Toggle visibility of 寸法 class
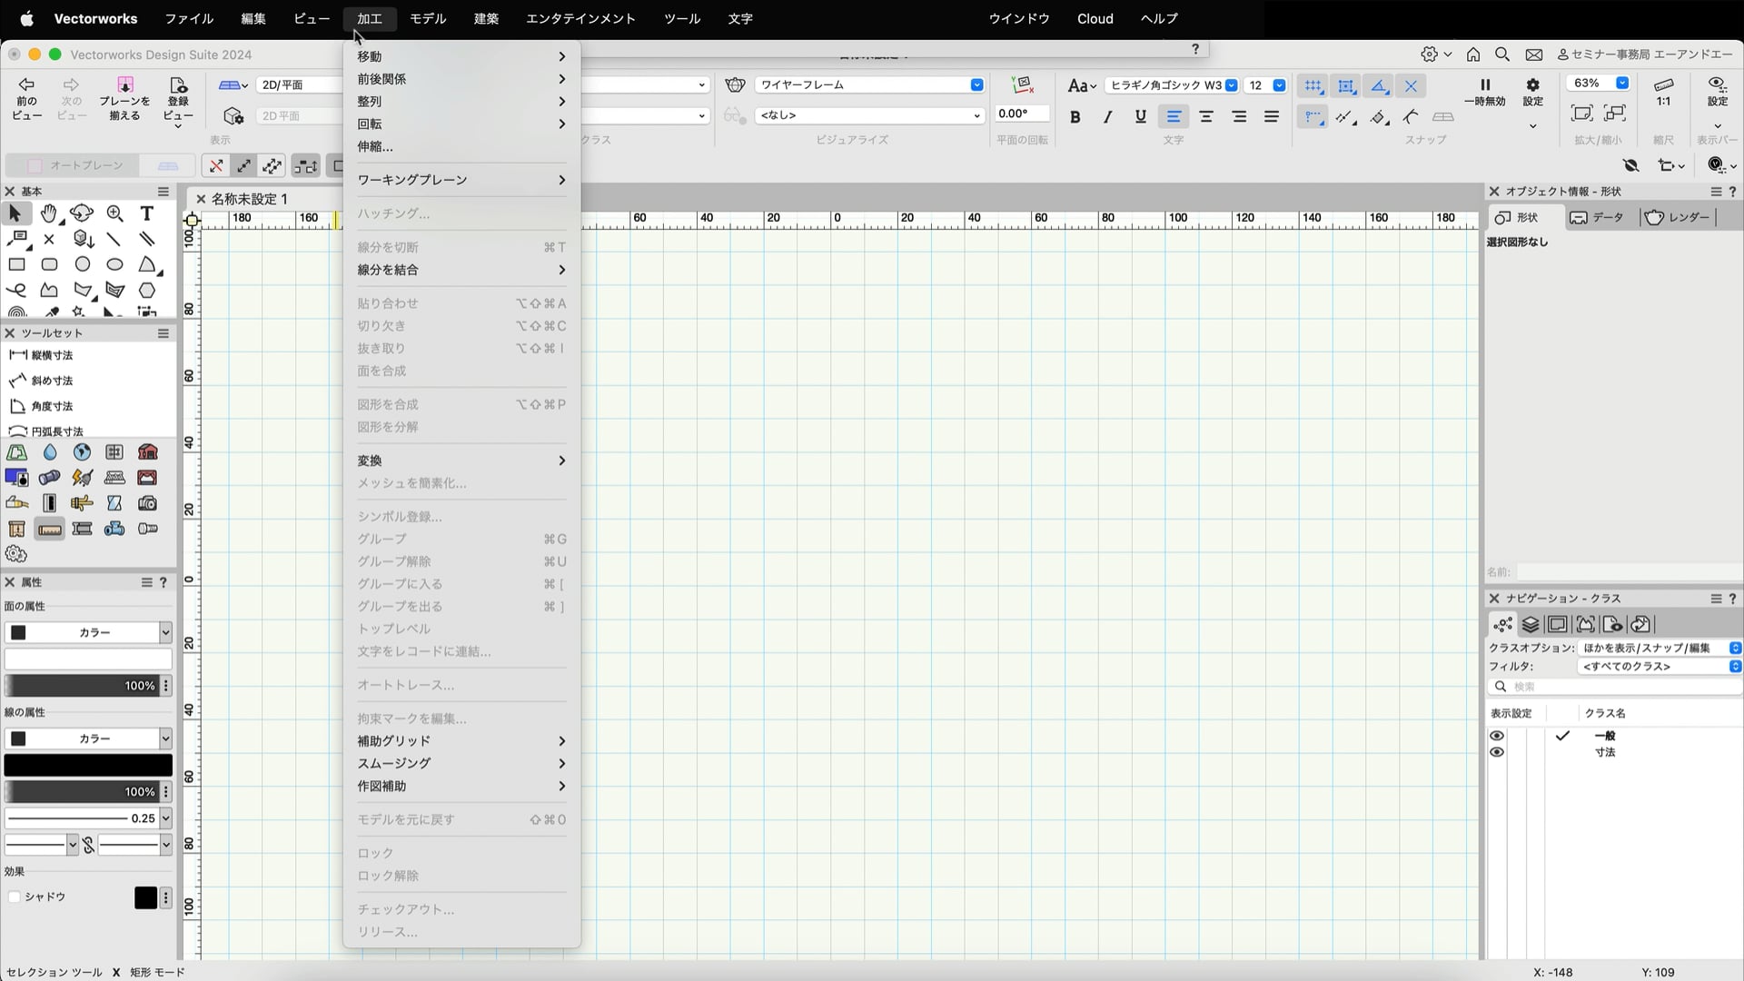The image size is (1744, 981). tap(1497, 752)
